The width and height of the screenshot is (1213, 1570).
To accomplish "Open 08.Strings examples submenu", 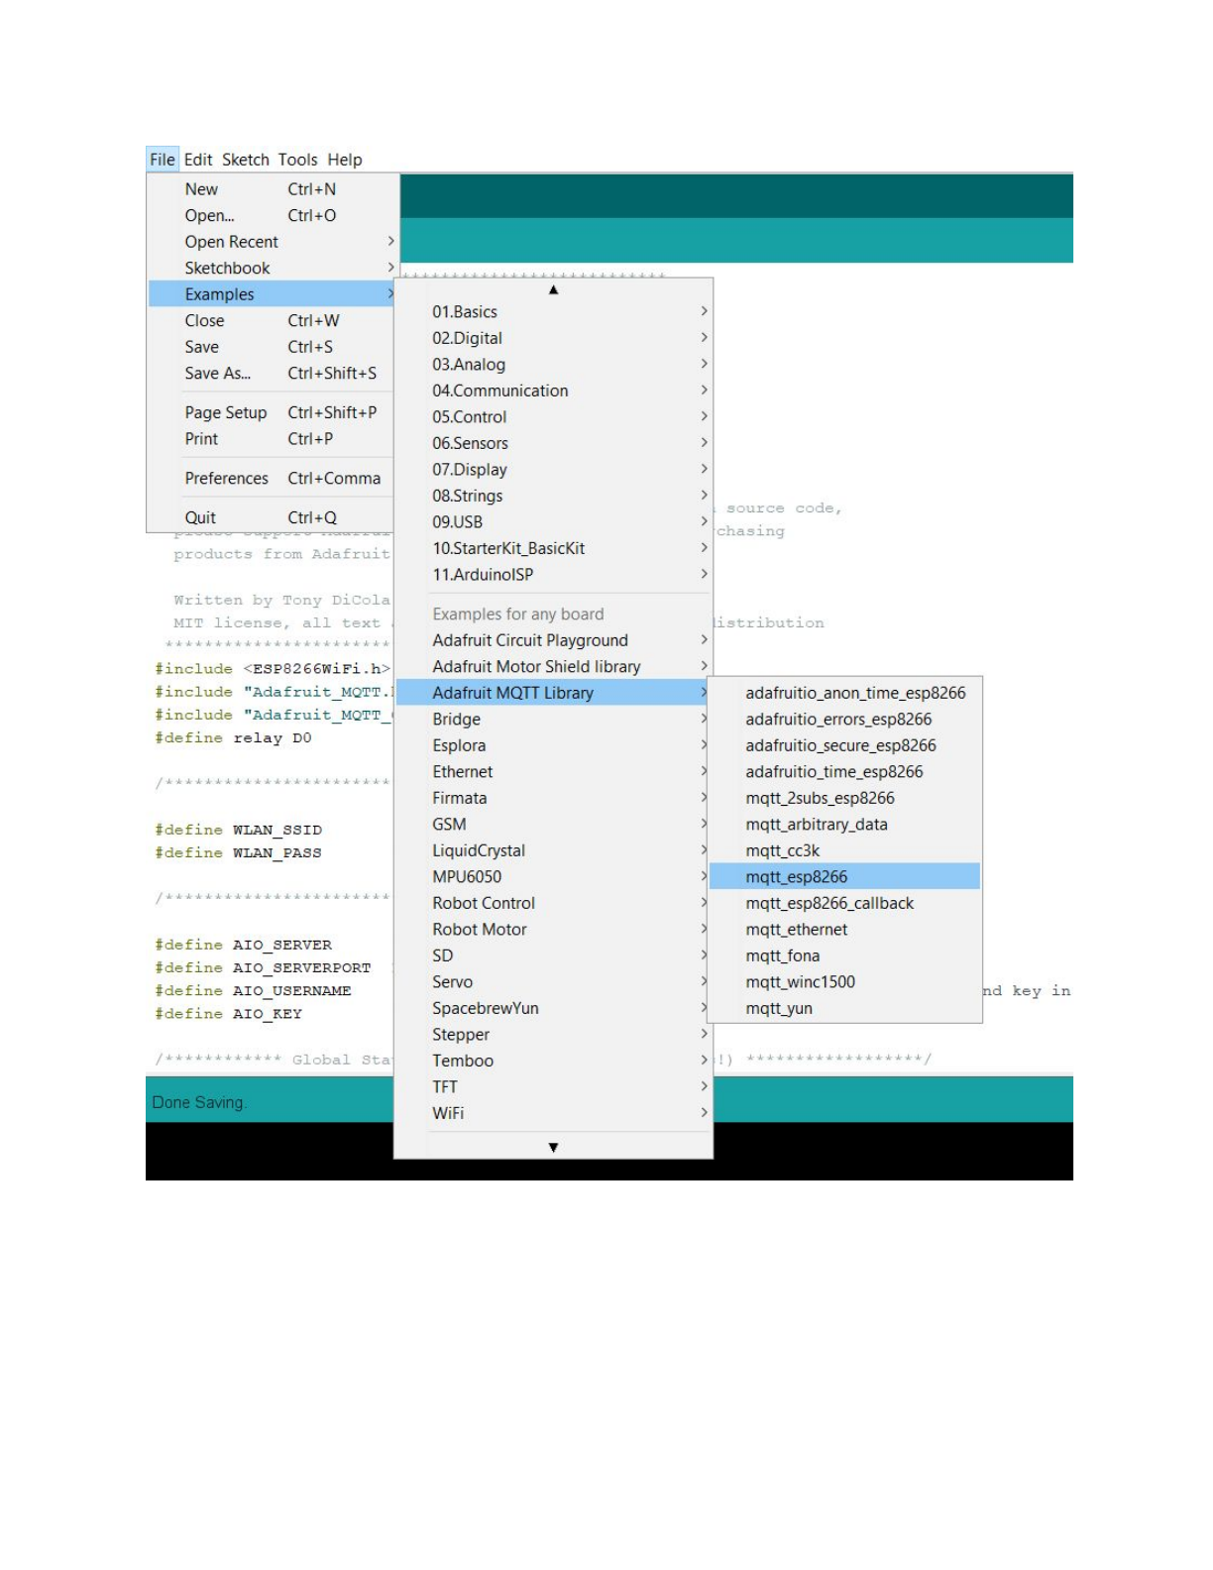I will pos(553,496).
